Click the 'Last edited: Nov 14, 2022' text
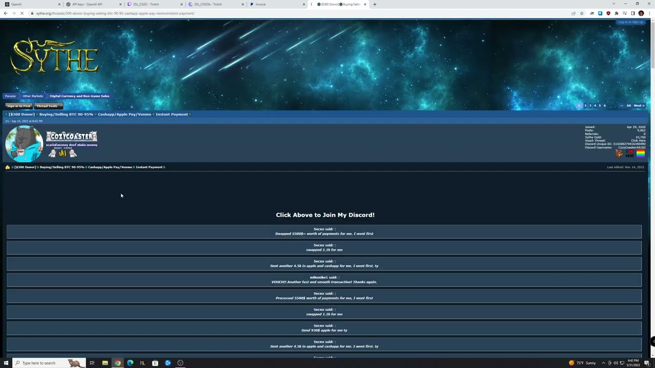655x368 pixels. point(625,167)
